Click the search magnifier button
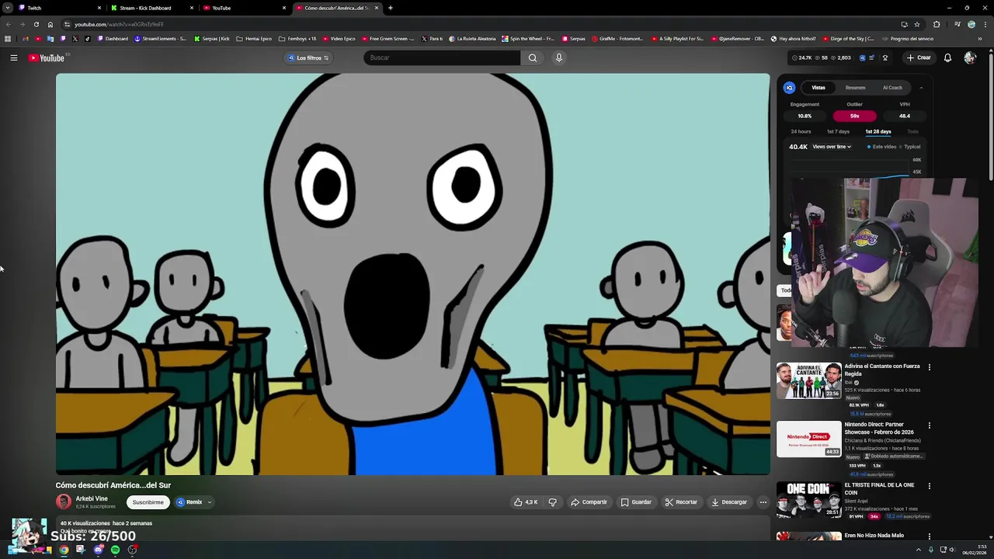The height and width of the screenshot is (559, 994). click(533, 57)
